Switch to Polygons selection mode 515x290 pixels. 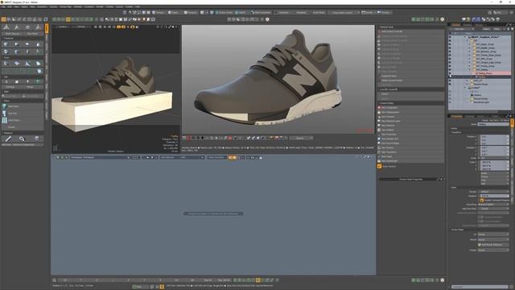click(191, 13)
